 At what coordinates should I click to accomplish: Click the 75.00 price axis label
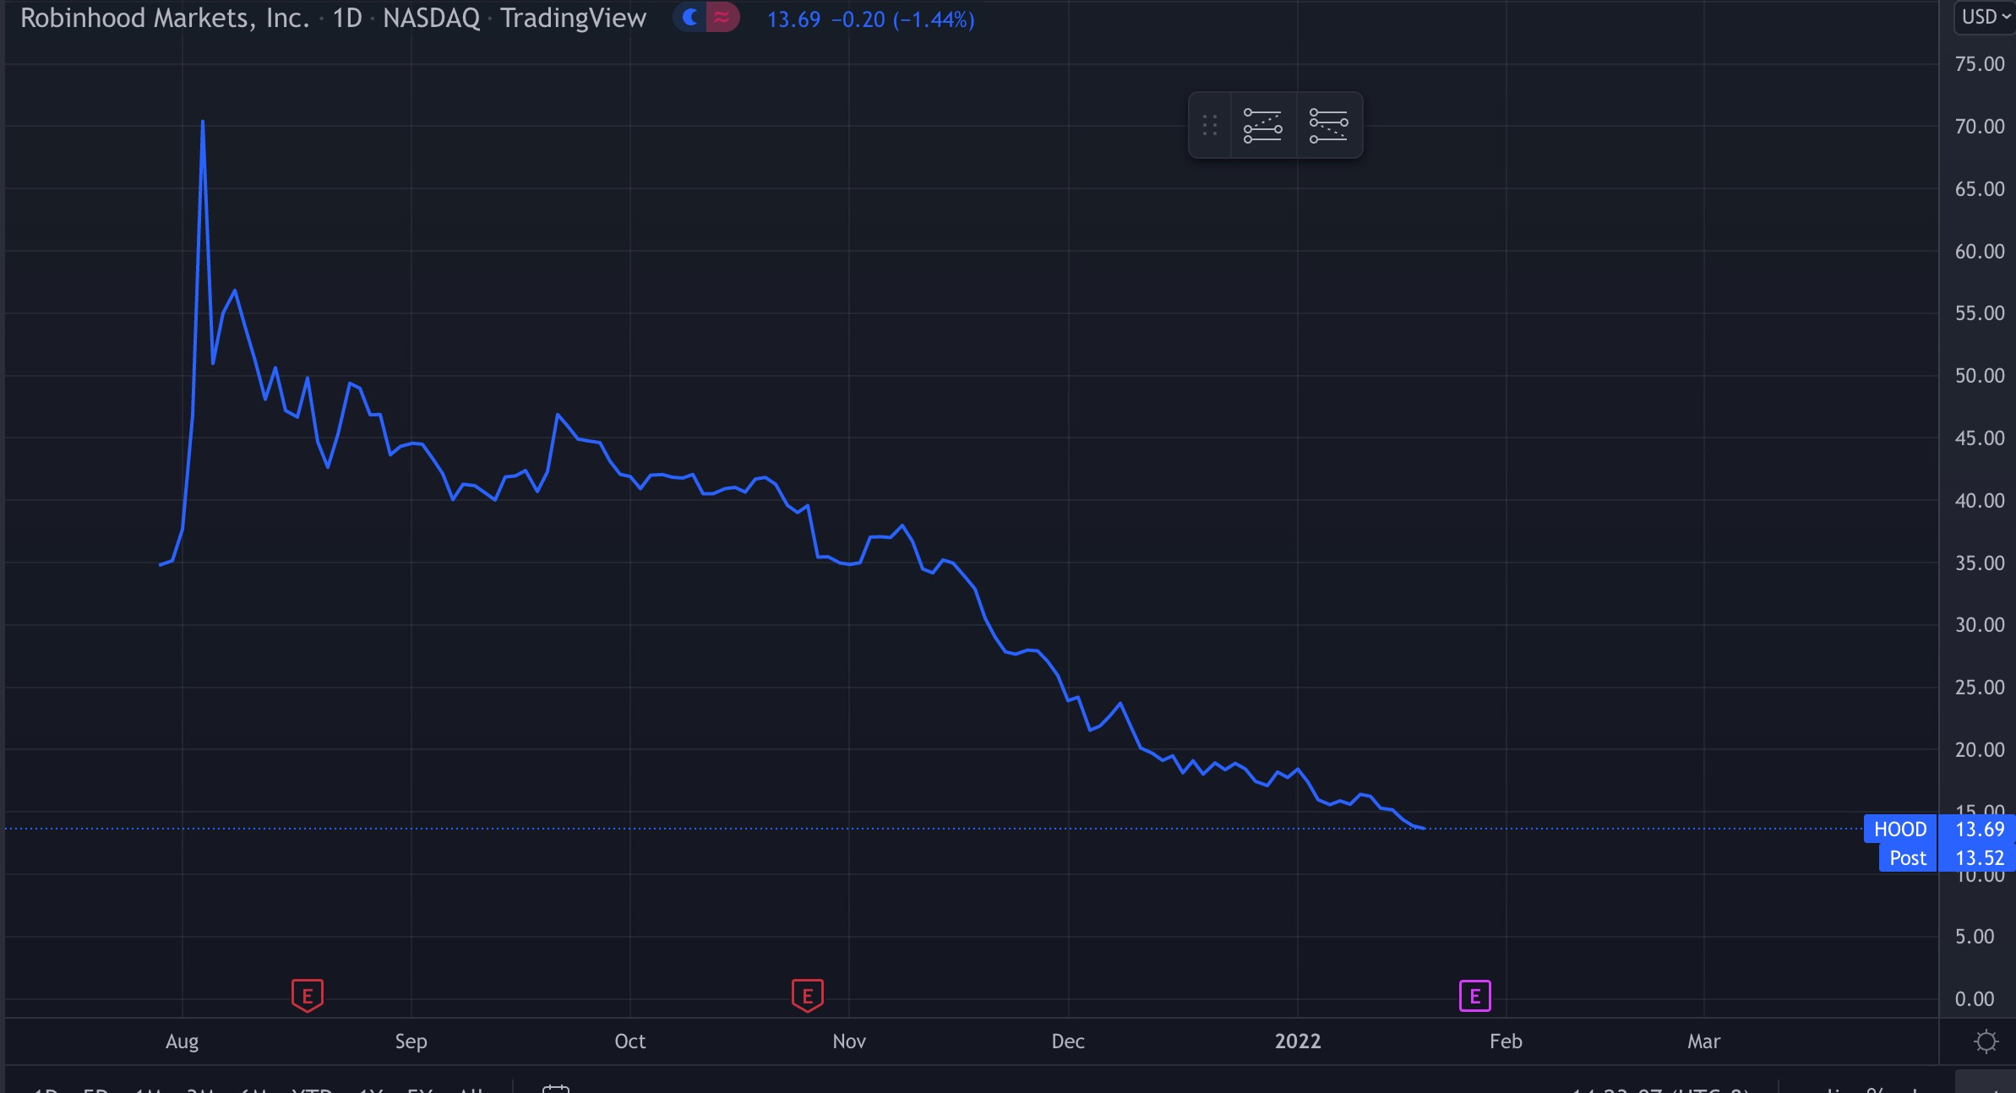coord(1979,64)
